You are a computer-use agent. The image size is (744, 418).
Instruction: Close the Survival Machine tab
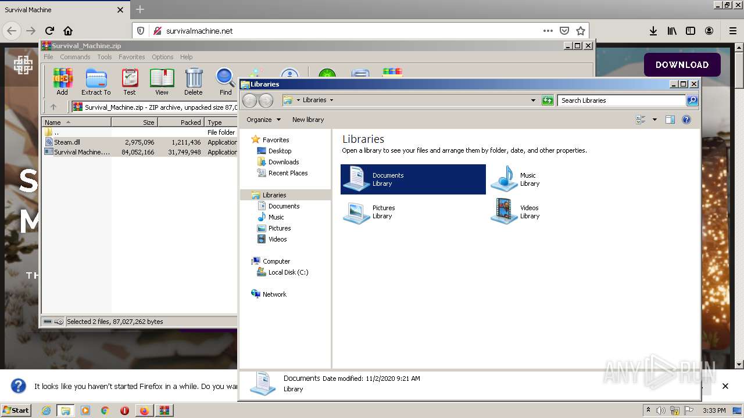[120, 10]
